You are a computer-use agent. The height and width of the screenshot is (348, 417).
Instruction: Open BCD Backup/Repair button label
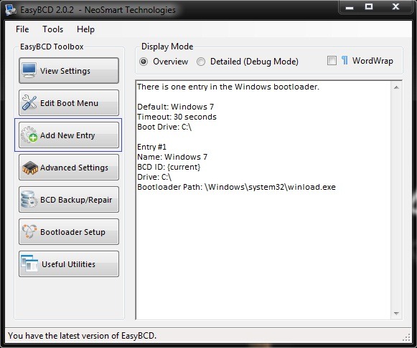click(x=76, y=200)
